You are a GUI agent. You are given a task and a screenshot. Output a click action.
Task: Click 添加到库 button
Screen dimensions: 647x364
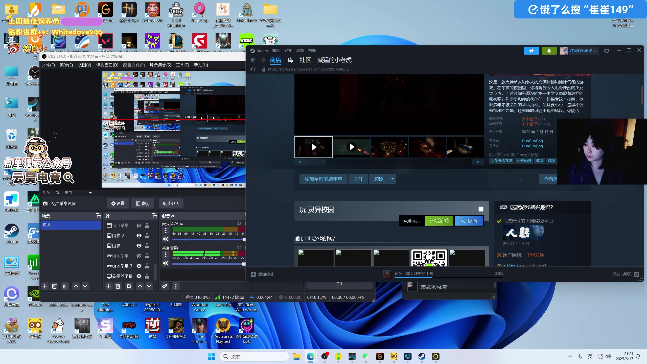click(x=469, y=221)
